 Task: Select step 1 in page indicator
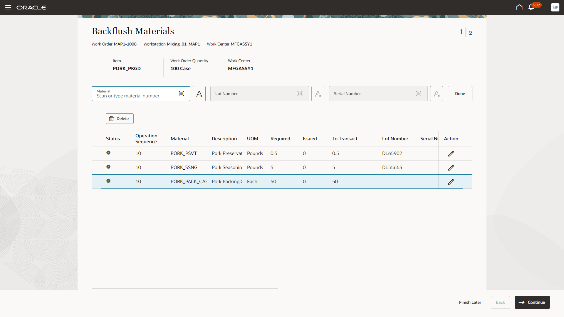click(461, 32)
